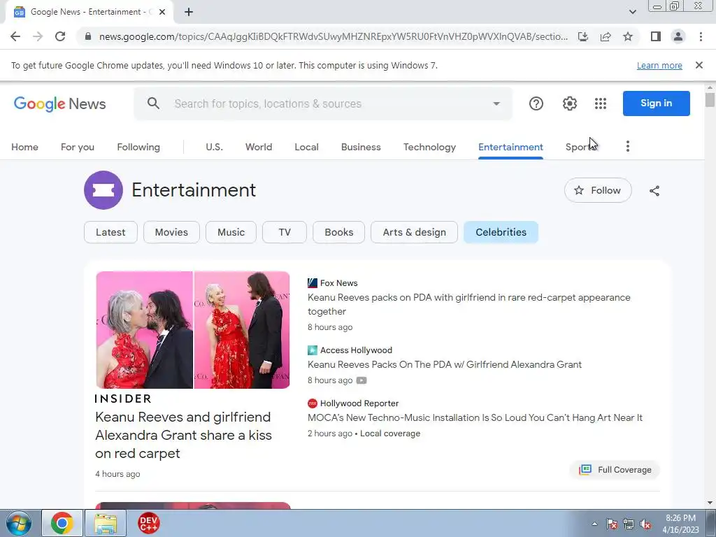
Task: Dismiss the Chrome update notification bar
Action: pos(699,65)
